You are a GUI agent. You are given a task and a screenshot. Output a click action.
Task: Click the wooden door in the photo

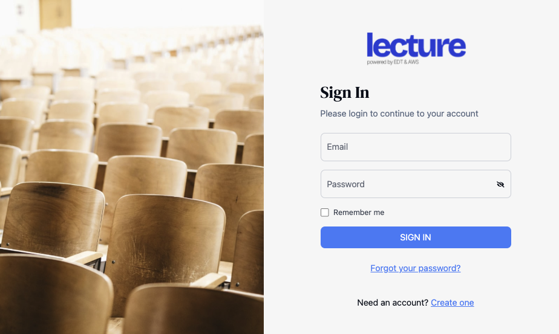(55, 14)
